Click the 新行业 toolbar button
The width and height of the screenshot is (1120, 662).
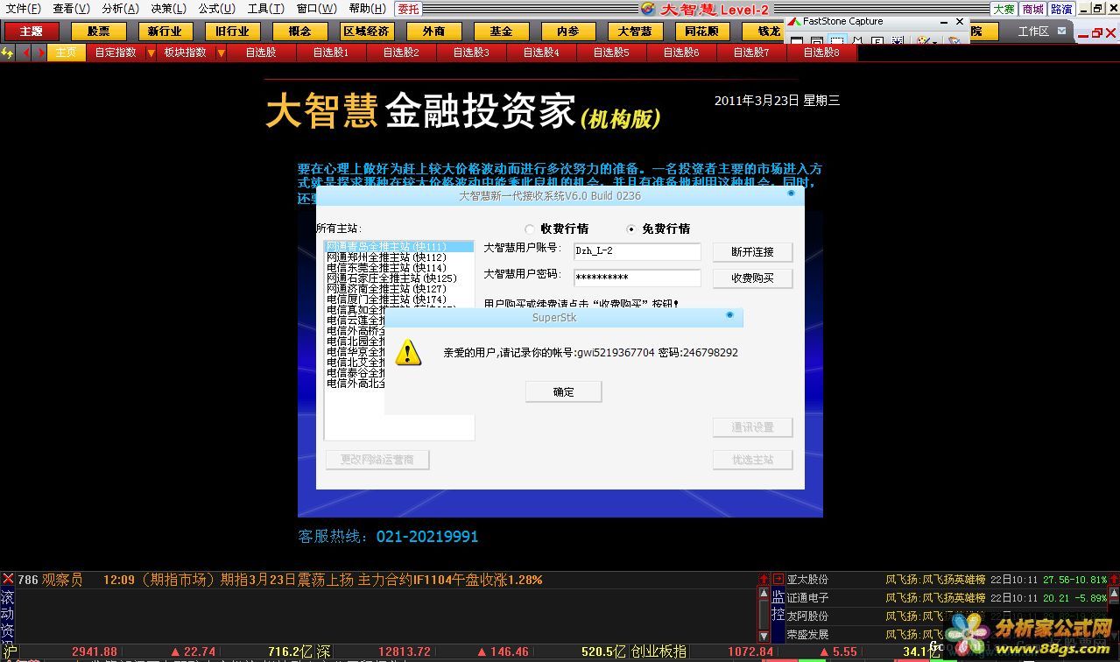point(165,31)
